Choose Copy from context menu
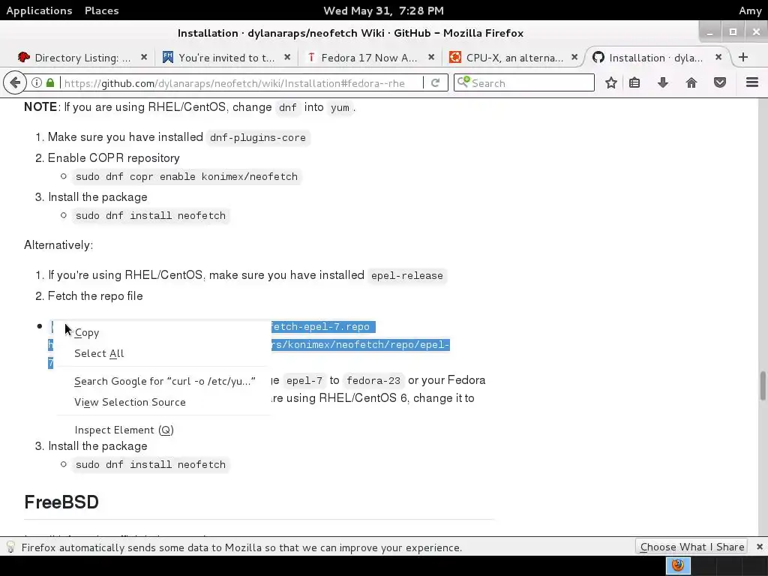This screenshot has width=768, height=576. [x=163, y=332]
